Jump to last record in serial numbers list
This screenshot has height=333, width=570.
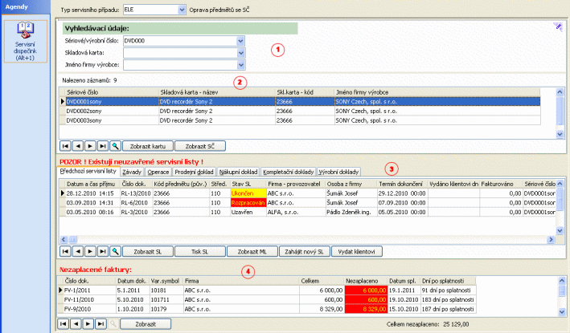point(102,147)
